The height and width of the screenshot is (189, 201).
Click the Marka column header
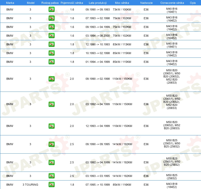point(10,3)
